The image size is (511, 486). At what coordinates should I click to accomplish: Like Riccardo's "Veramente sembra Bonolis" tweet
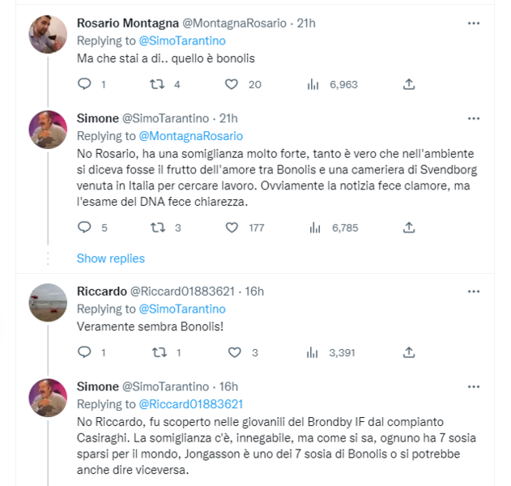click(x=233, y=352)
